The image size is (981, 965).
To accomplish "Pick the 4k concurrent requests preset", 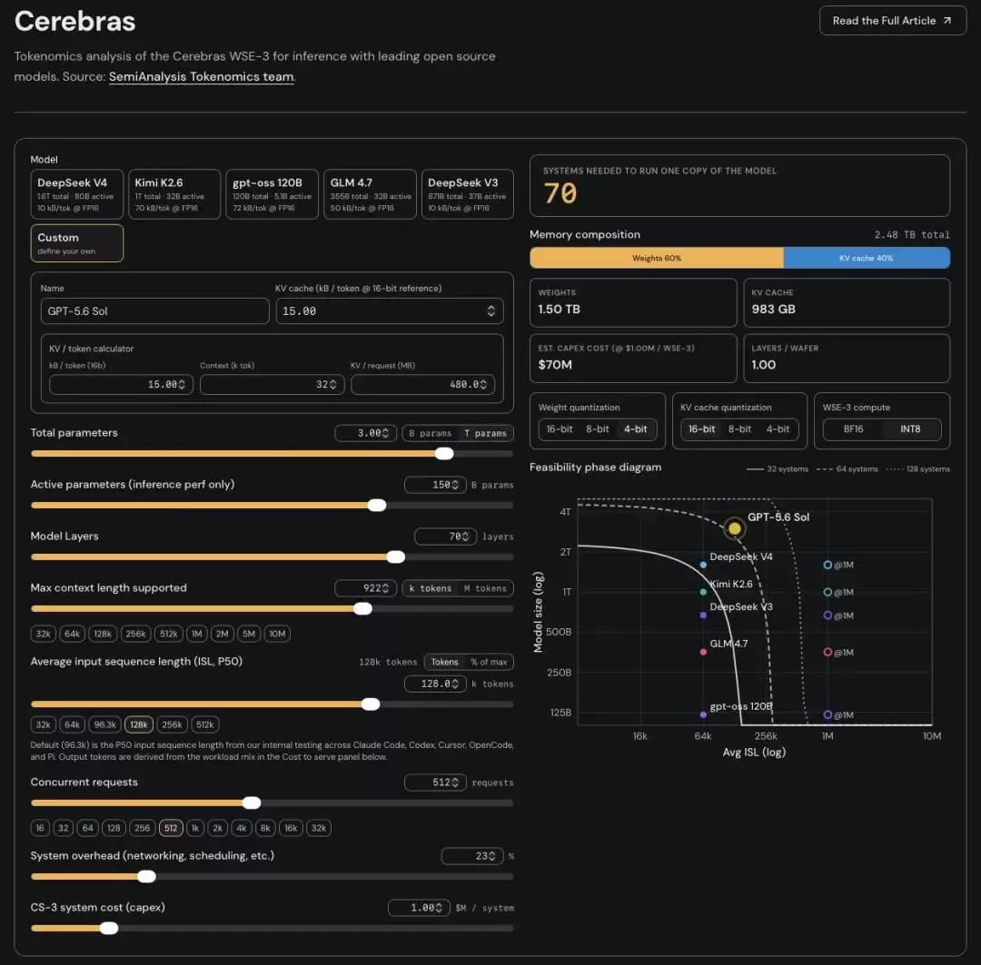I will (241, 827).
